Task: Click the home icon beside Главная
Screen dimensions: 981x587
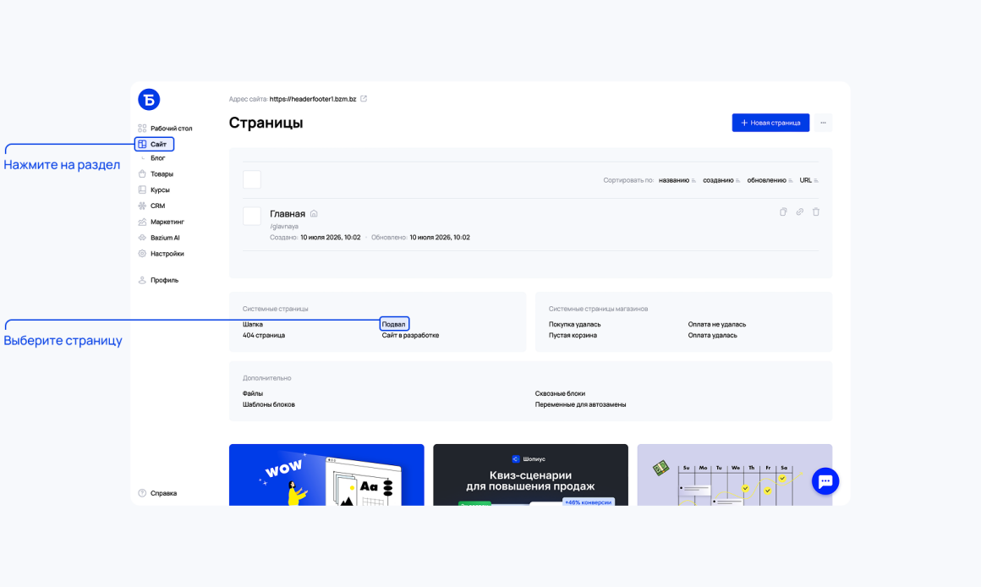Action: (314, 213)
